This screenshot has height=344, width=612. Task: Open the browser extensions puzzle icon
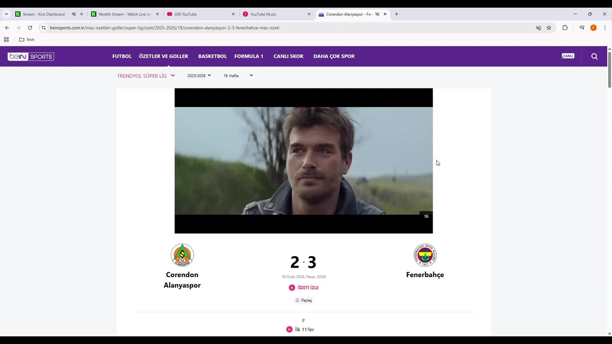tap(565, 28)
